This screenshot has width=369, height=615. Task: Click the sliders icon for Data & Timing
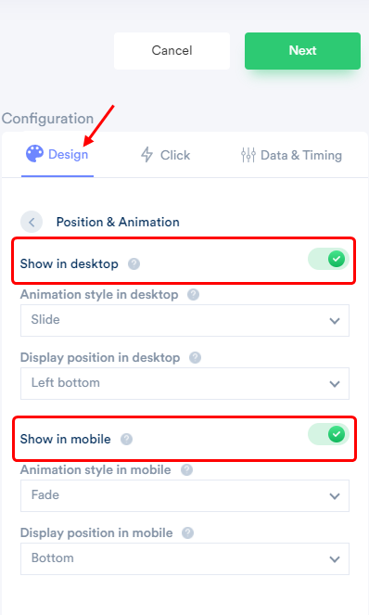[x=248, y=155]
